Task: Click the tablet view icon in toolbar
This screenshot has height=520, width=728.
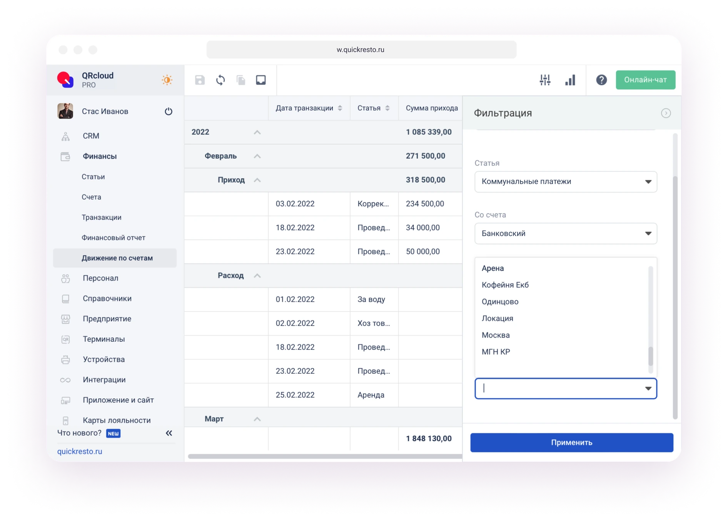Action: (x=261, y=80)
